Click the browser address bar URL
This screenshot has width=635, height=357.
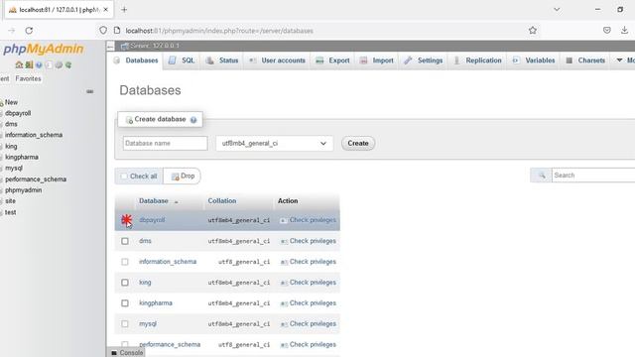[219, 31]
